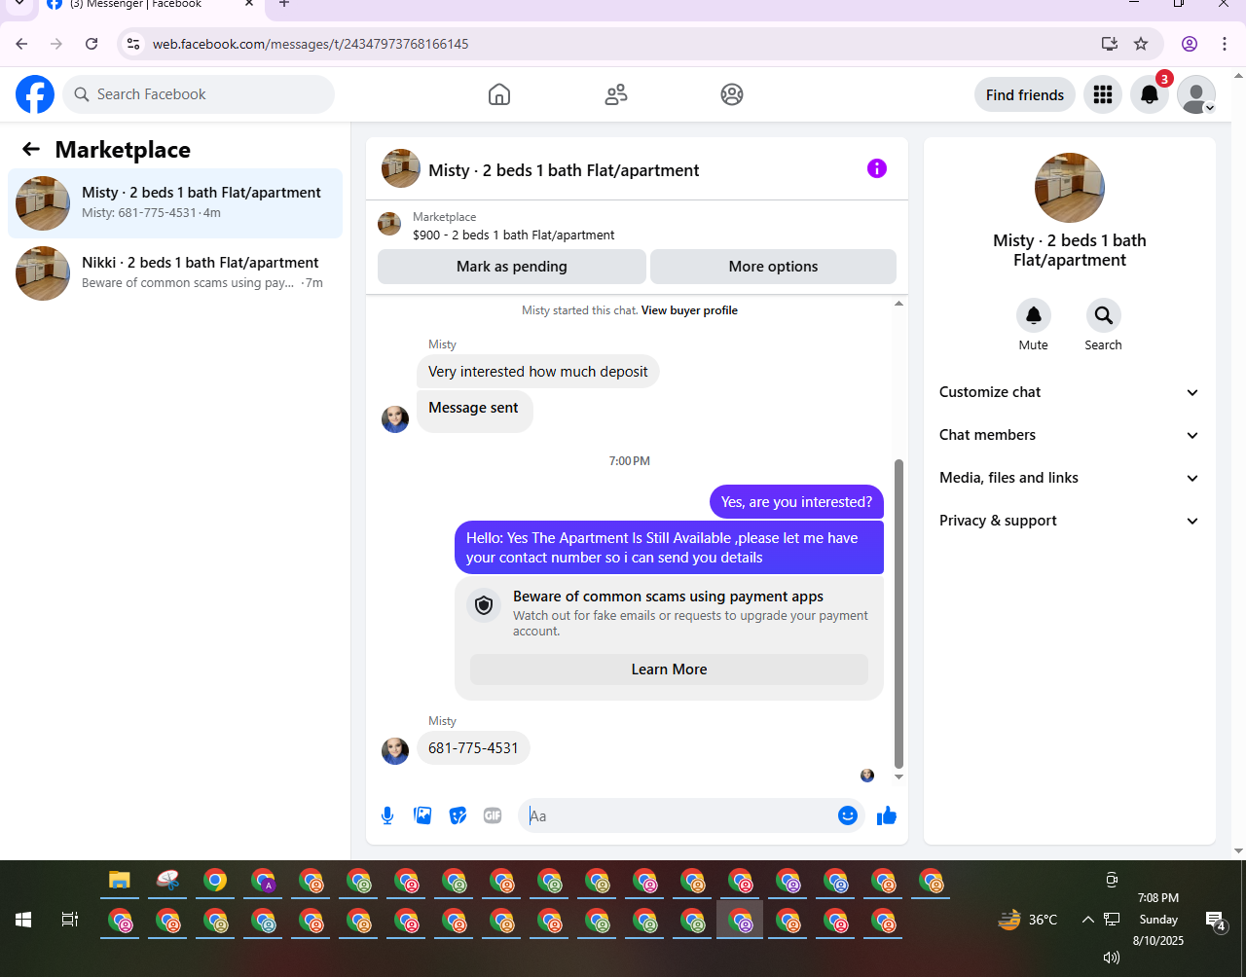Click the listing thumbnail in chat header
The width and height of the screenshot is (1246, 977).
[x=401, y=168]
